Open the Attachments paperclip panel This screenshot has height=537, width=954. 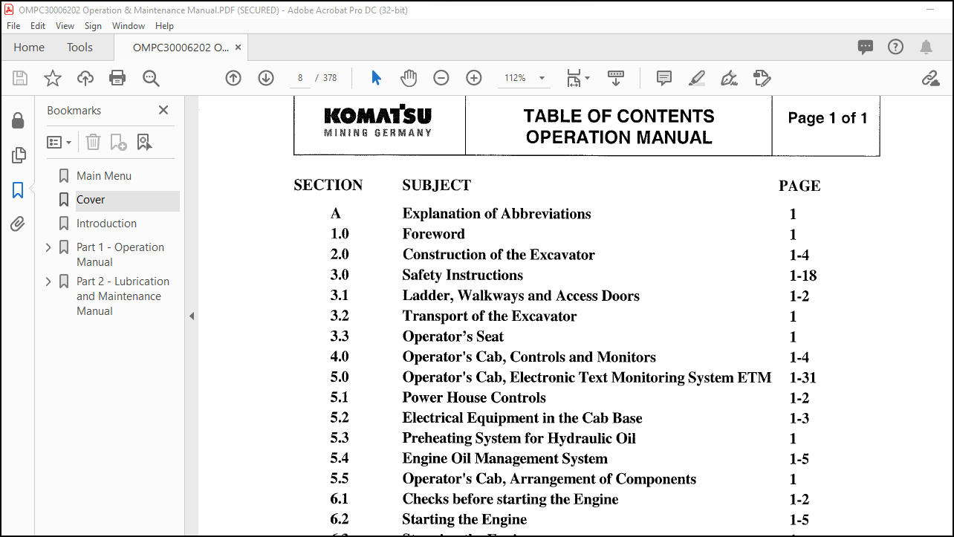(x=19, y=224)
